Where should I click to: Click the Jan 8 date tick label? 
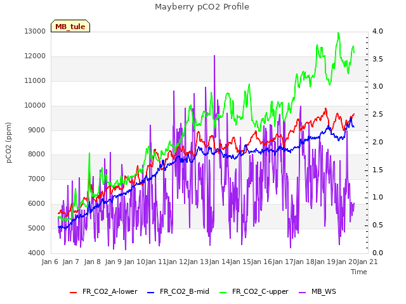[92, 262]
